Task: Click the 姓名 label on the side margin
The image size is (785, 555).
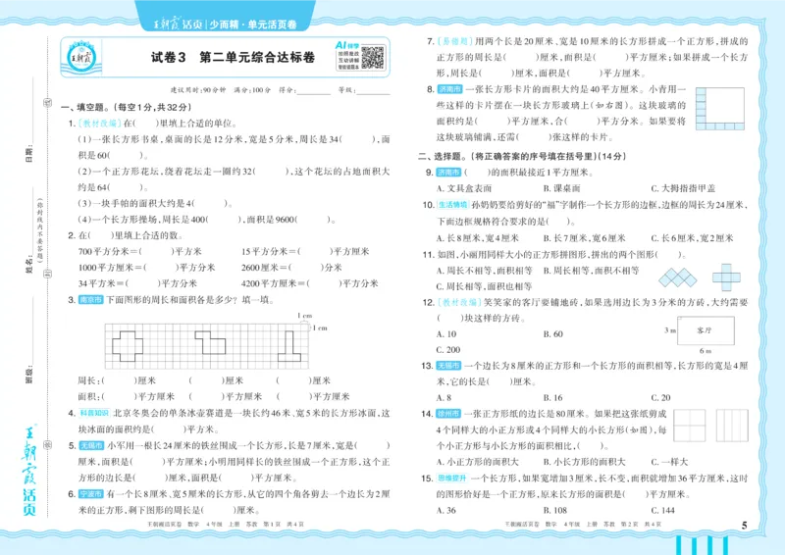Action: coord(29,263)
